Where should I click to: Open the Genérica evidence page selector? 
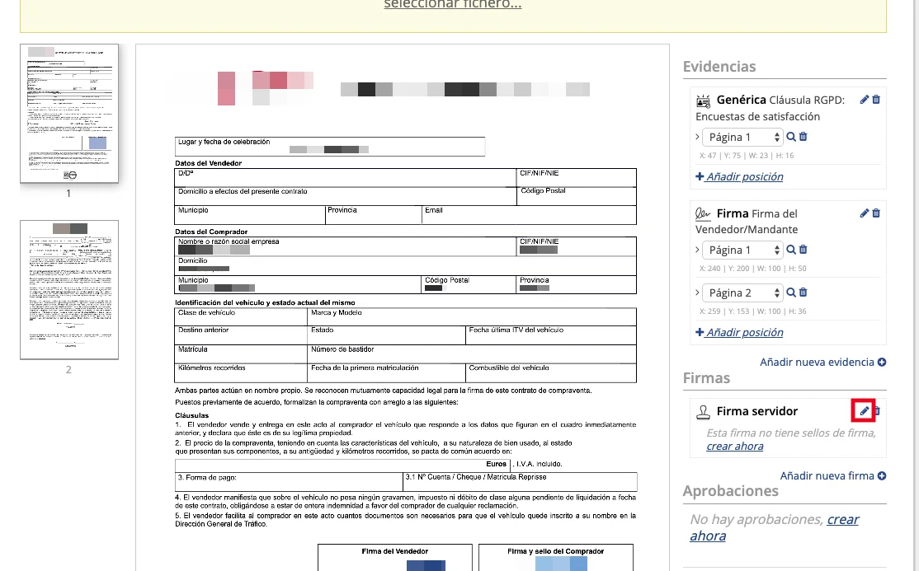coord(742,137)
